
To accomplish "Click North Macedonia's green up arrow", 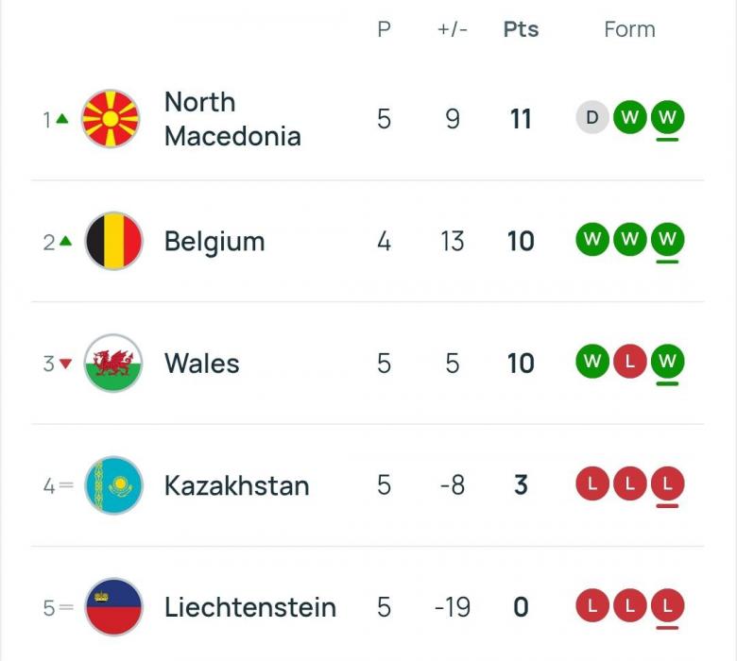I will click(62, 119).
